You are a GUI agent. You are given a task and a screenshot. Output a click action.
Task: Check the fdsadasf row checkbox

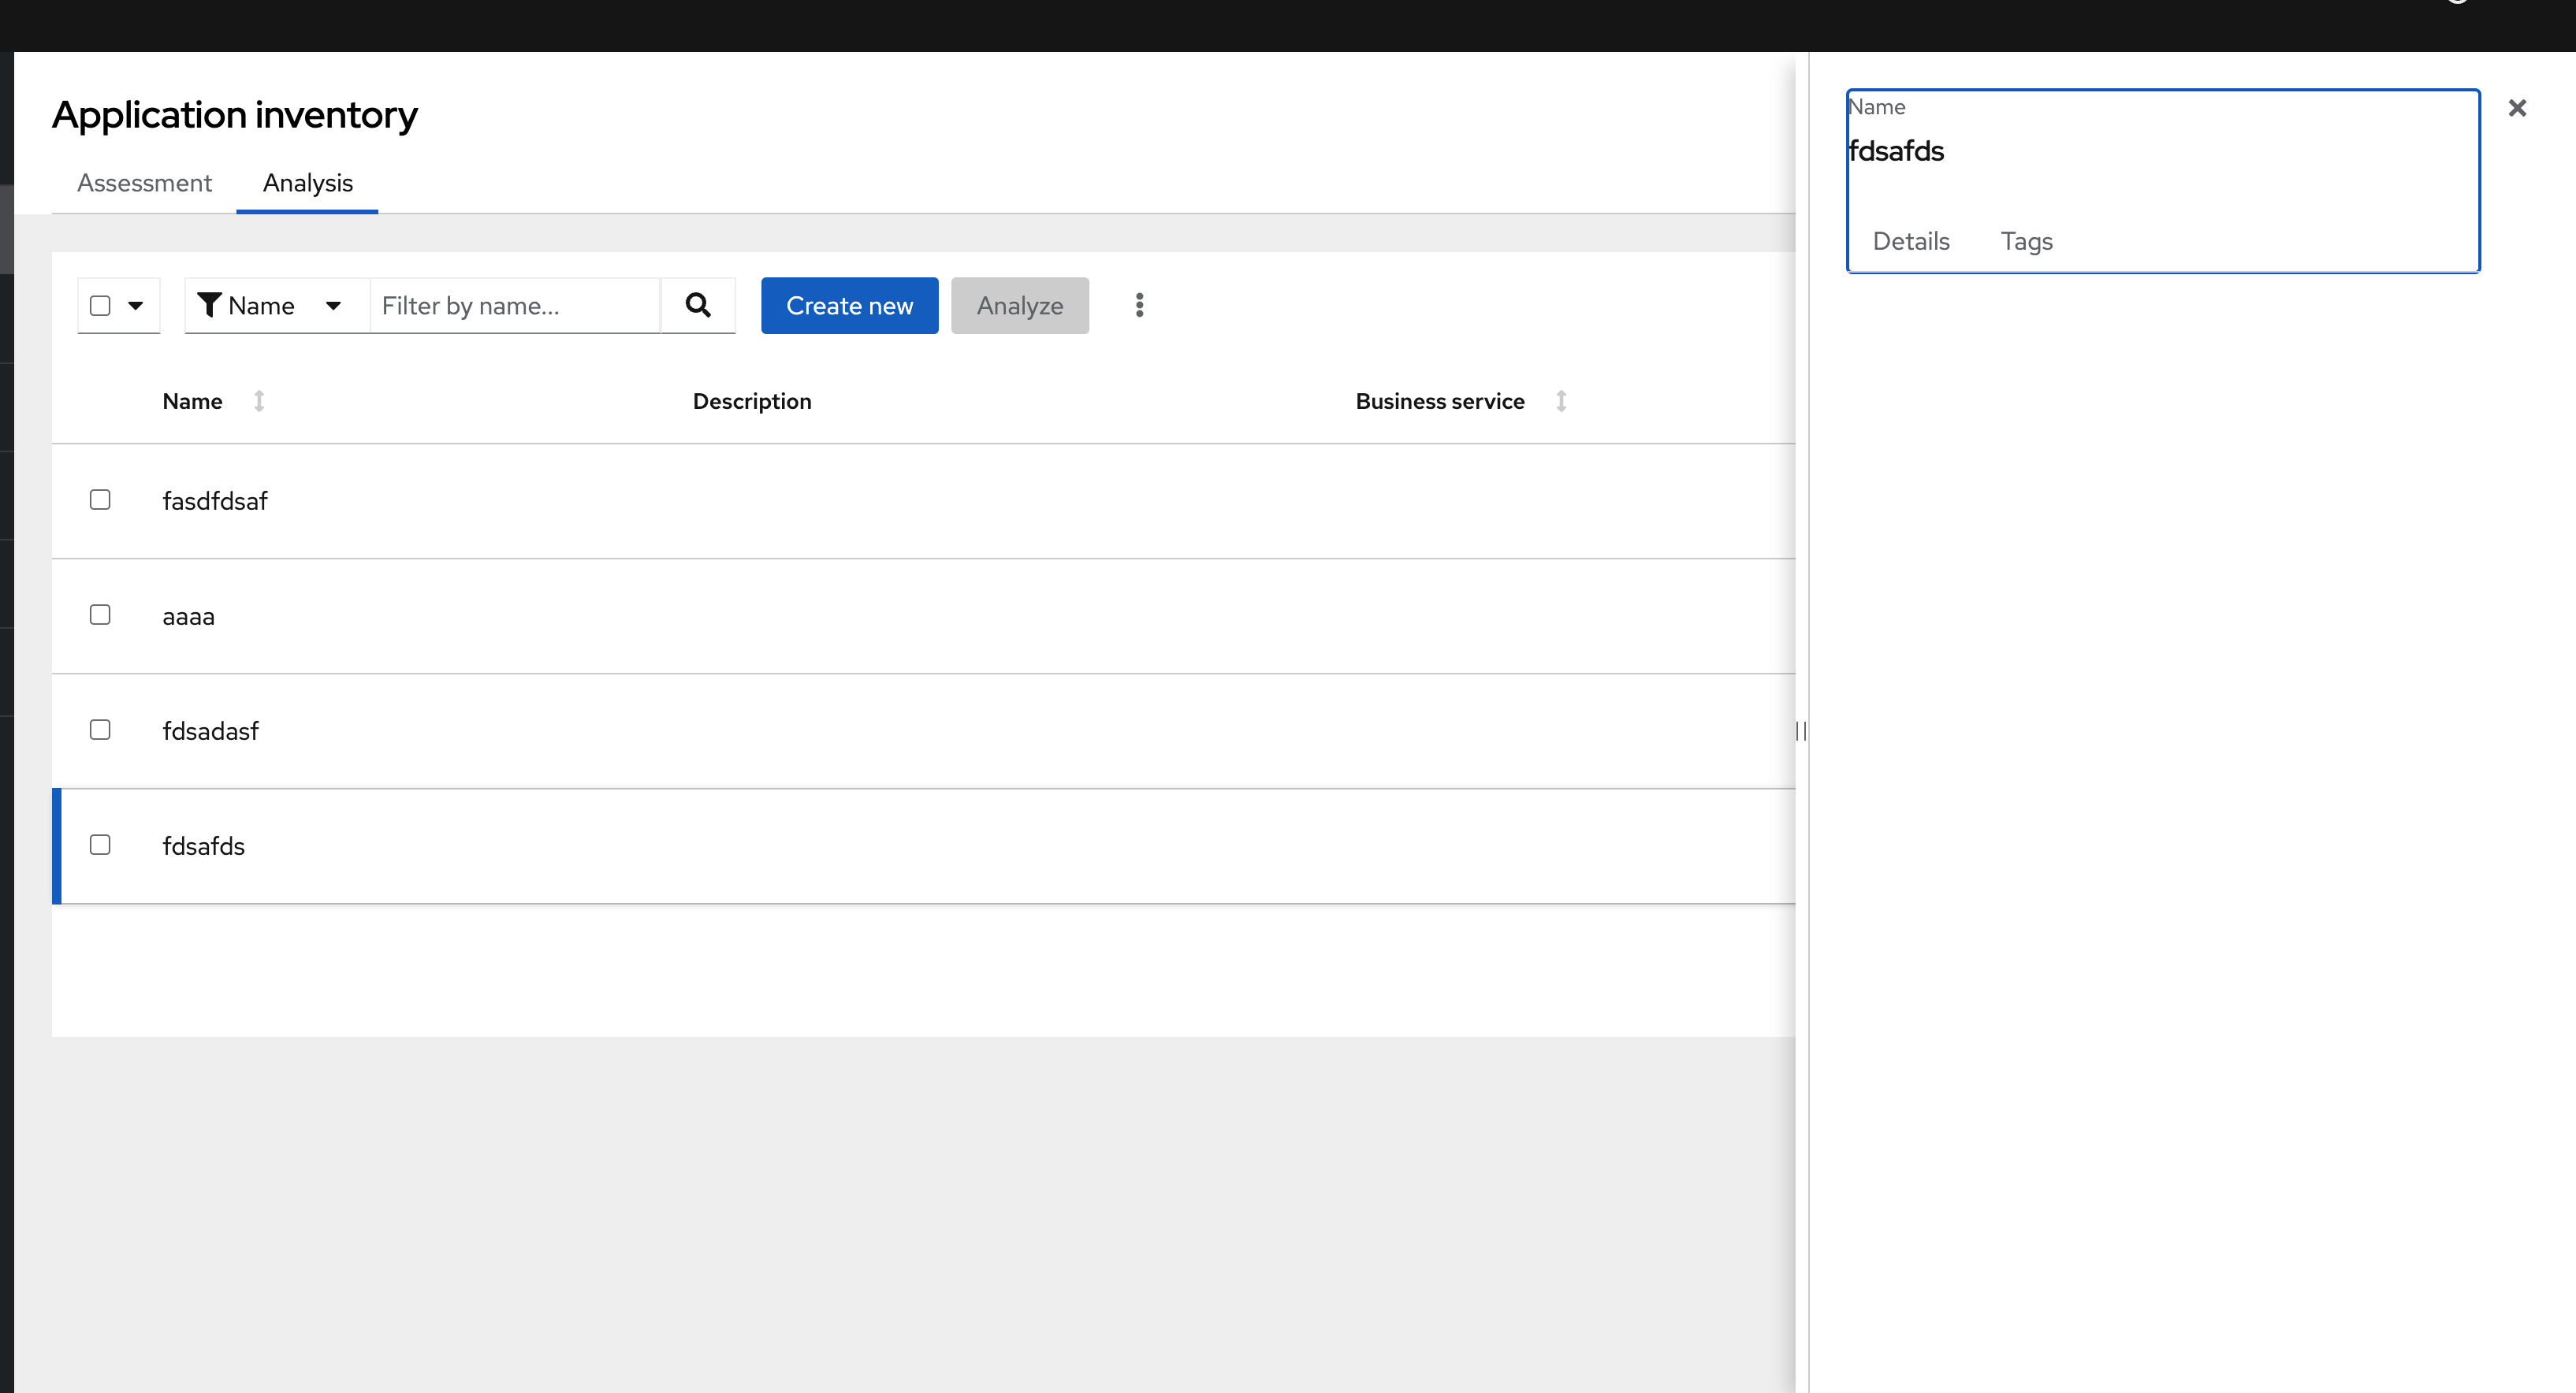[x=100, y=730]
